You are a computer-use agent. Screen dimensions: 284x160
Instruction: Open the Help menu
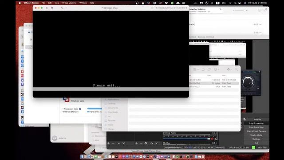click(92, 3)
